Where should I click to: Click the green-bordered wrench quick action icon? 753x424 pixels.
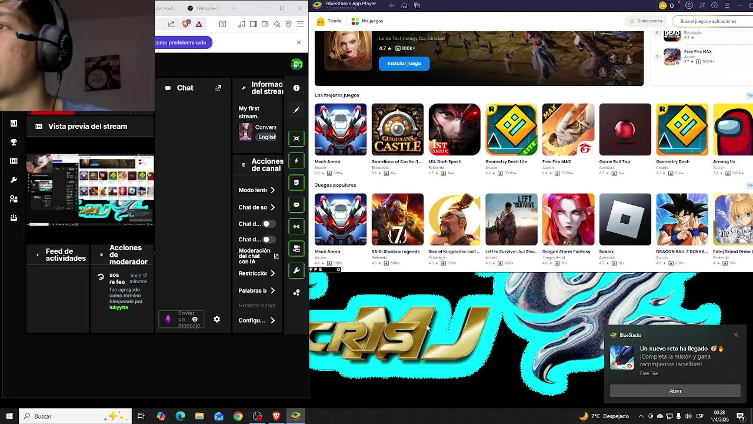(x=296, y=270)
